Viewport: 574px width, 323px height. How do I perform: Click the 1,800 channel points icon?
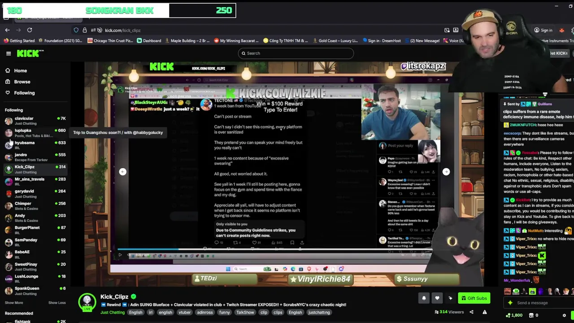tap(508, 315)
